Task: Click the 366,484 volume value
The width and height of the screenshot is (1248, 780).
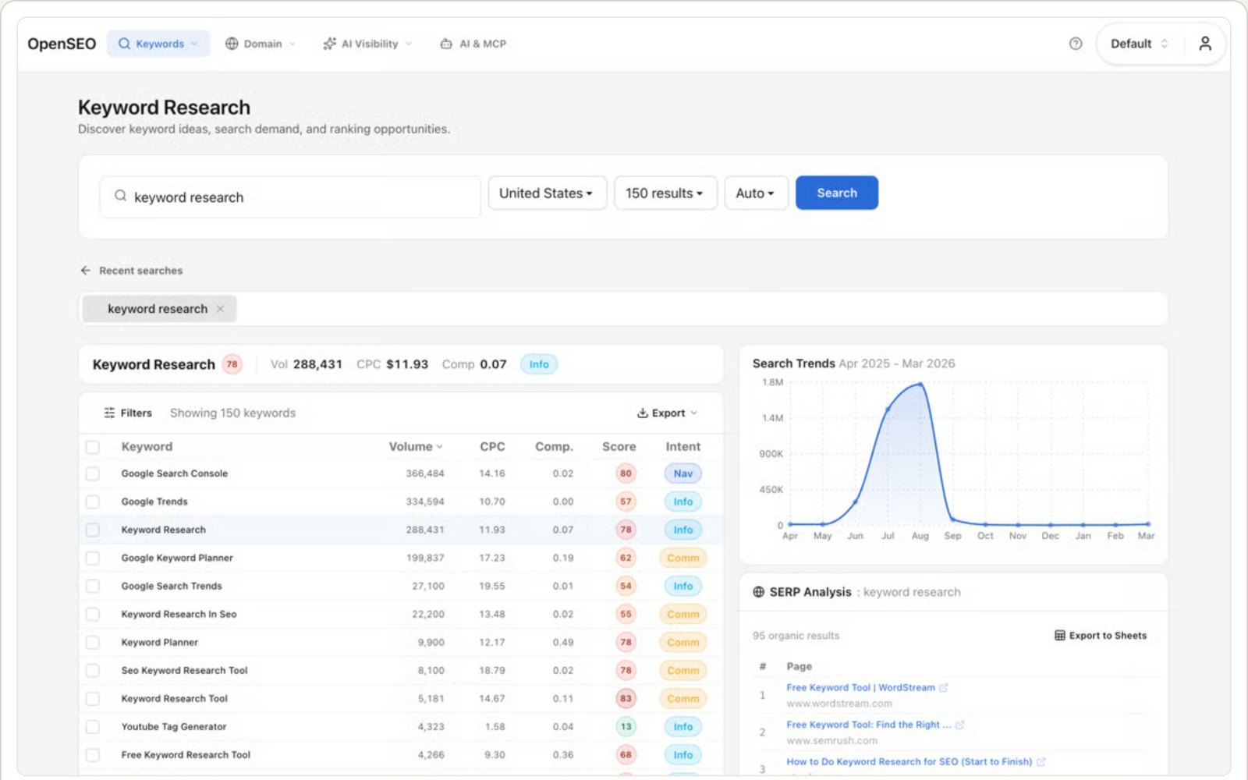Action: click(425, 473)
